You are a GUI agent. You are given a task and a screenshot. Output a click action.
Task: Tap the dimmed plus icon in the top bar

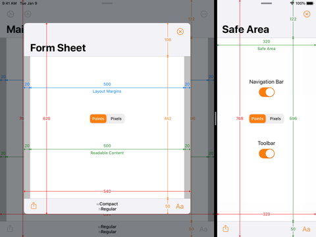[28, 14]
